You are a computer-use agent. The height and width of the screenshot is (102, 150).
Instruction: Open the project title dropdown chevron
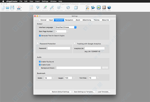[x=91, y=4]
